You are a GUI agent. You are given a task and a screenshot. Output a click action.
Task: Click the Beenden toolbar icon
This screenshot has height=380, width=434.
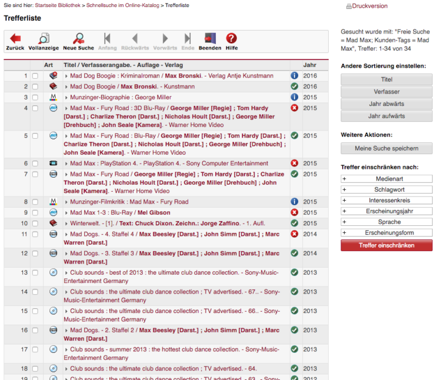point(210,39)
